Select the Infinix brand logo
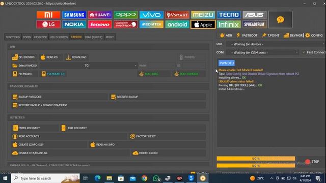 (x=229, y=24)
